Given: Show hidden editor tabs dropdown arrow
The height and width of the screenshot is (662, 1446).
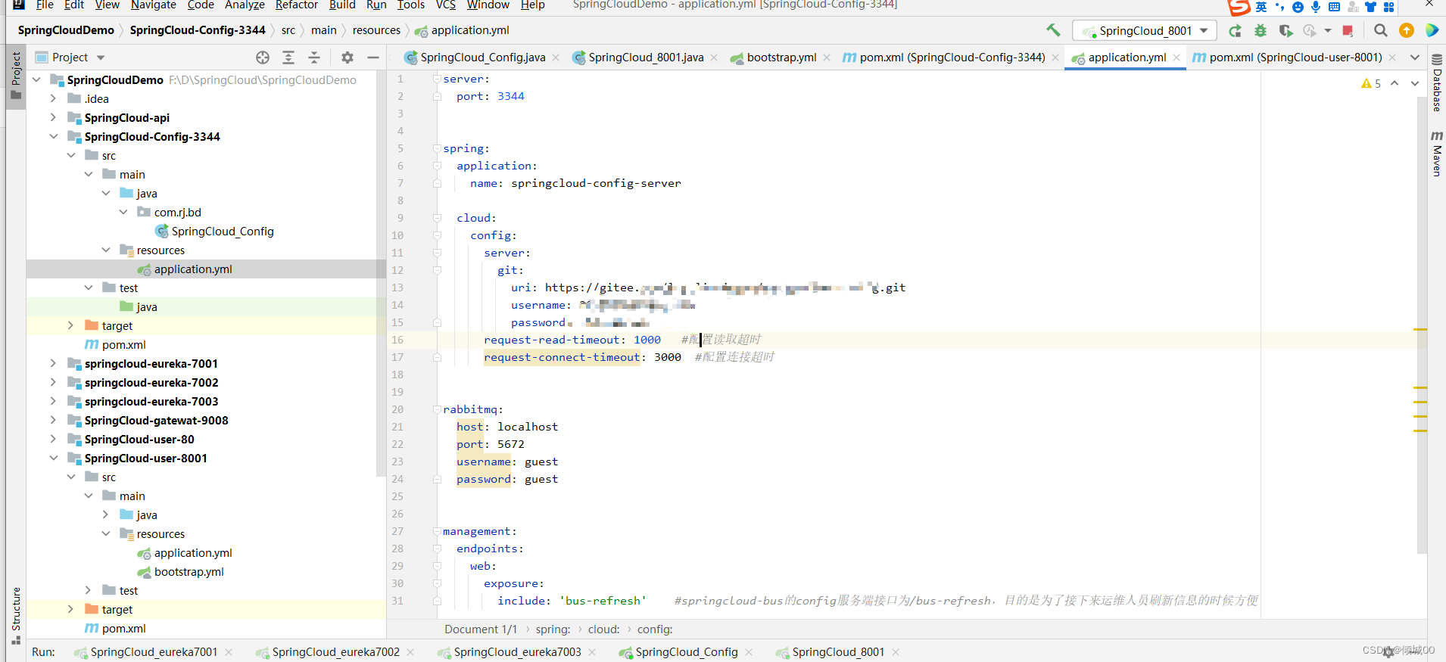Looking at the screenshot, I should pyautogui.click(x=1415, y=57).
